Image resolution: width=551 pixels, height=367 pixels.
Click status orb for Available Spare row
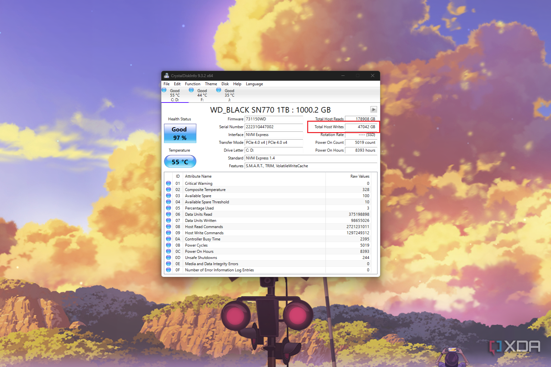pyautogui.click(x=168, y=196)
